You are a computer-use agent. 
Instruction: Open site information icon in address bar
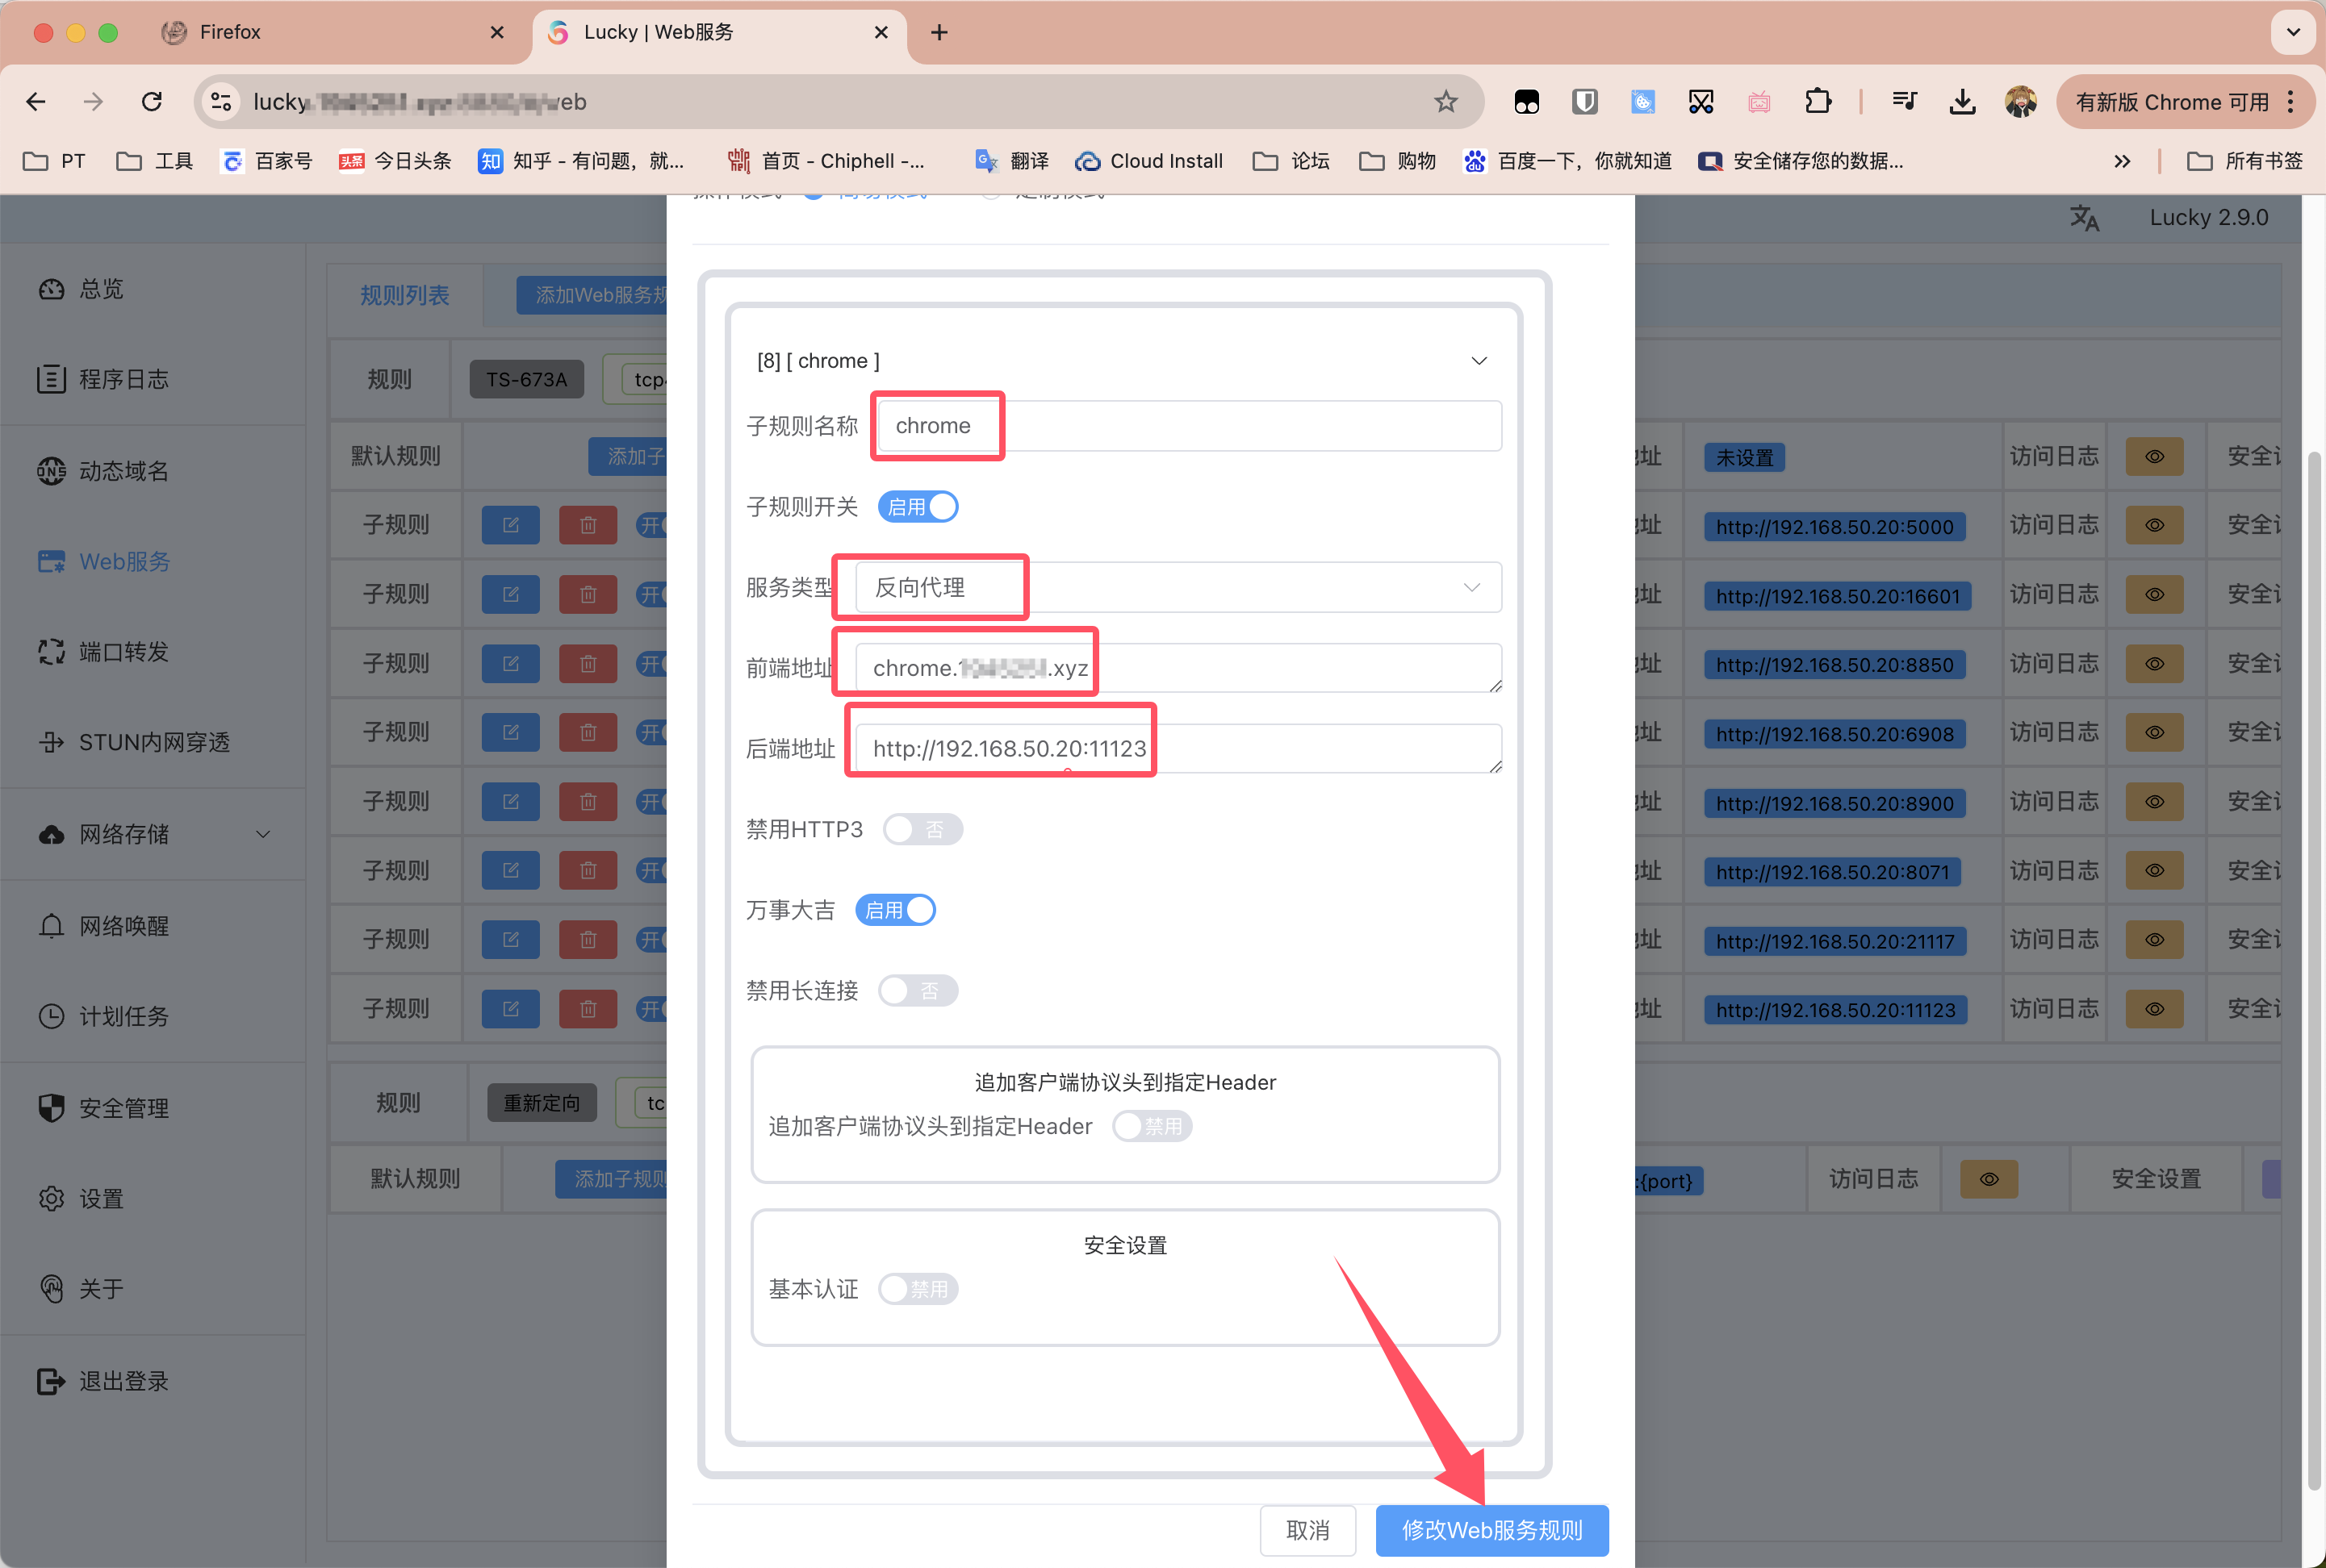click(221, 101)
